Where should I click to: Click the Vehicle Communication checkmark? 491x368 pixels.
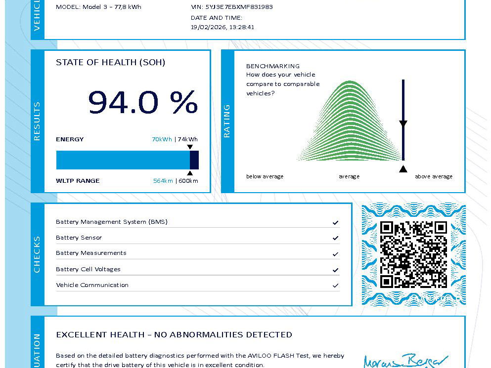click(335, 286)
